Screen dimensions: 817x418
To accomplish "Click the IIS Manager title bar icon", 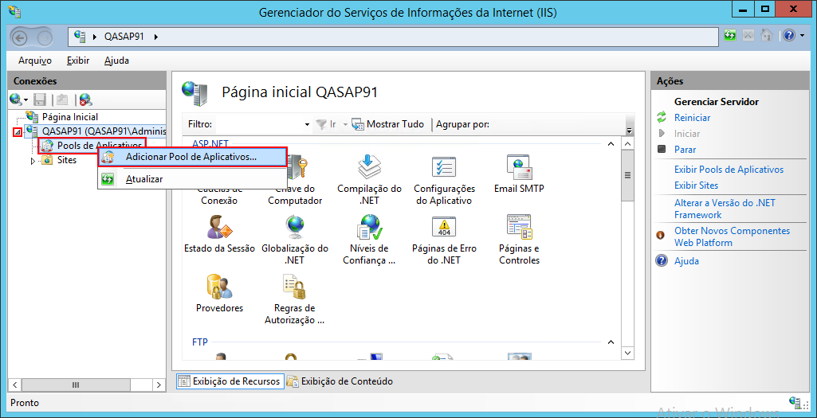I will 15,10.
